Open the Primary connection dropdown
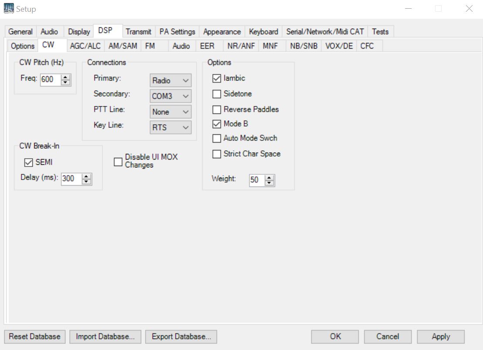This screenshot has height=350, width=483. tap(170, 80)
